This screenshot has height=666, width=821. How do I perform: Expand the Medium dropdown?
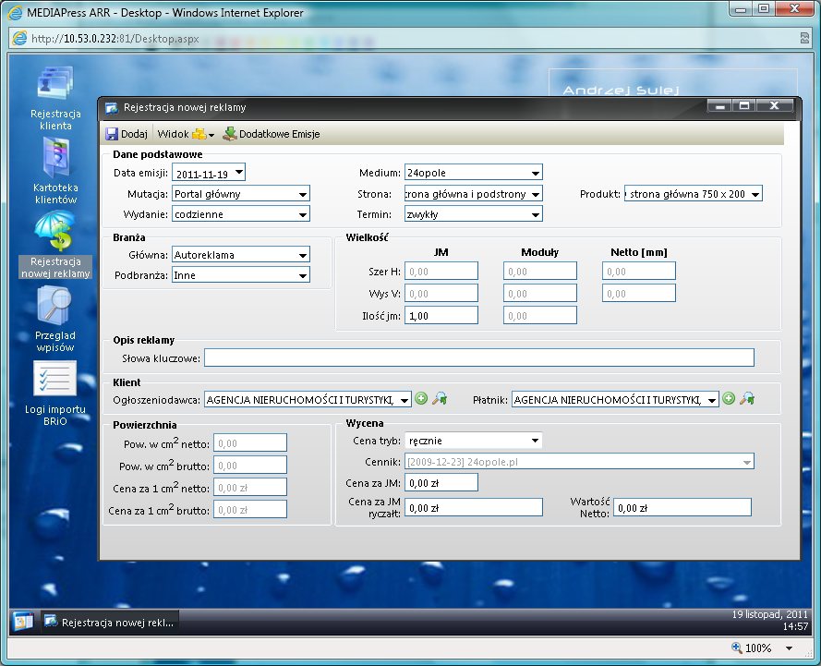coord(535,173)
